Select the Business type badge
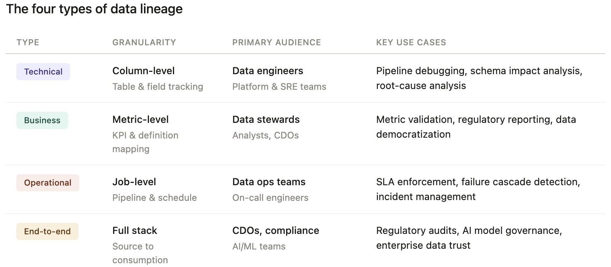This screenshot has height=267, width=611. (42, 120)
